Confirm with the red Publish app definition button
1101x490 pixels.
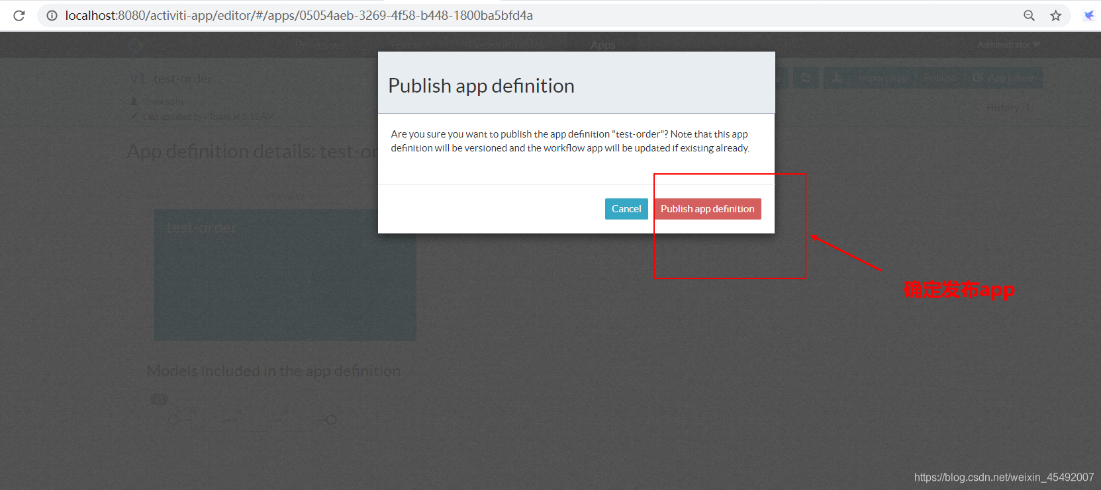tap(707, 209)
